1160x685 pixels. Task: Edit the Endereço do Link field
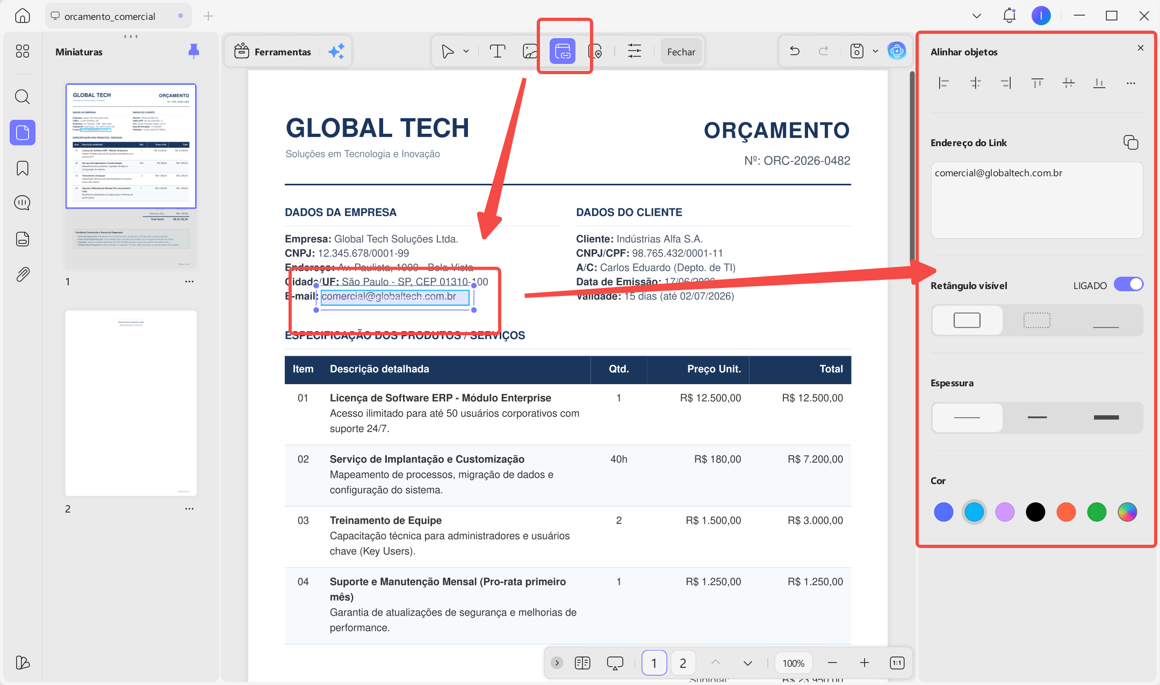[1037, 200]
